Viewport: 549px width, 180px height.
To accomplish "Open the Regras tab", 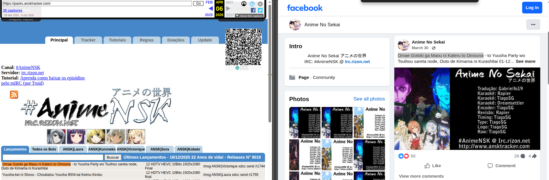I will click(x=147, y=40).
